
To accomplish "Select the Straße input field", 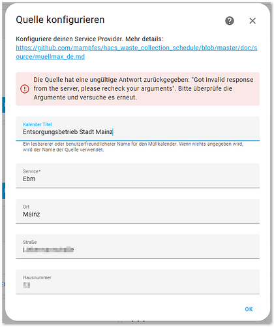I will tap(138, 247).
